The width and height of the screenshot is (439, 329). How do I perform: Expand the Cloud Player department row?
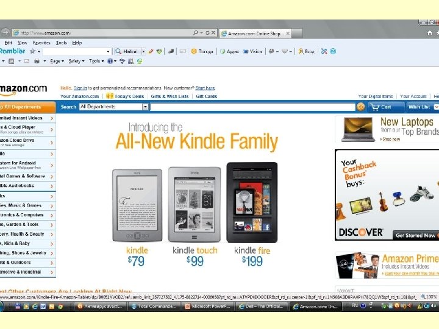pyautogui.click(x=27, y=129)
